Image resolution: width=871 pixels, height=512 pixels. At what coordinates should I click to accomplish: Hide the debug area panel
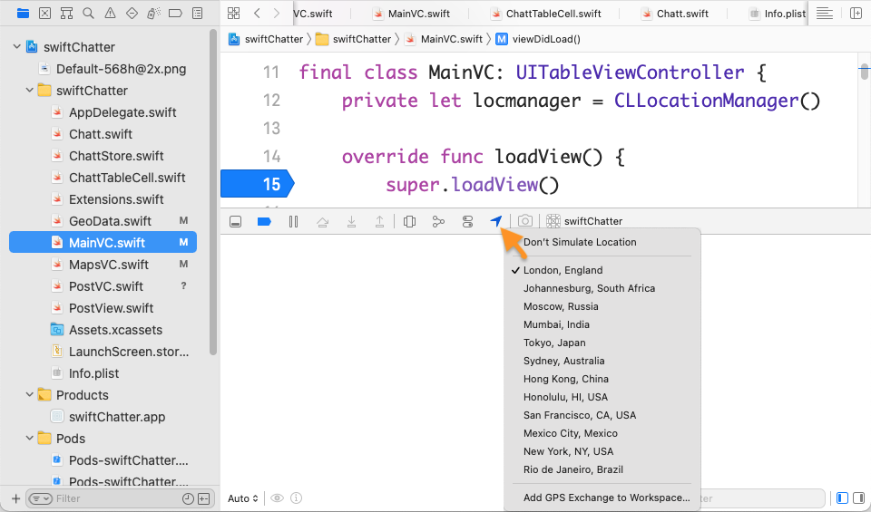[x=235, y=221]
